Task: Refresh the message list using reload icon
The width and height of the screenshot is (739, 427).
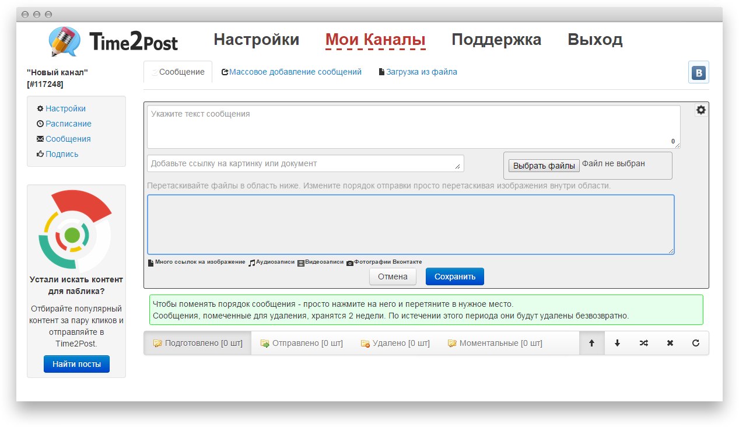Action: point(695,344)
